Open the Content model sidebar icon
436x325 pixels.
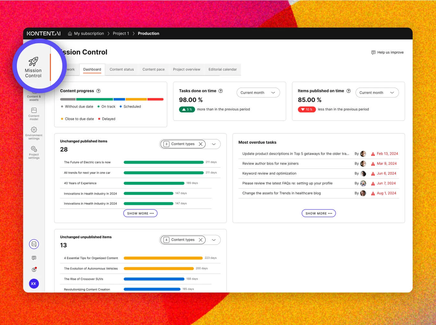(34, 111)
